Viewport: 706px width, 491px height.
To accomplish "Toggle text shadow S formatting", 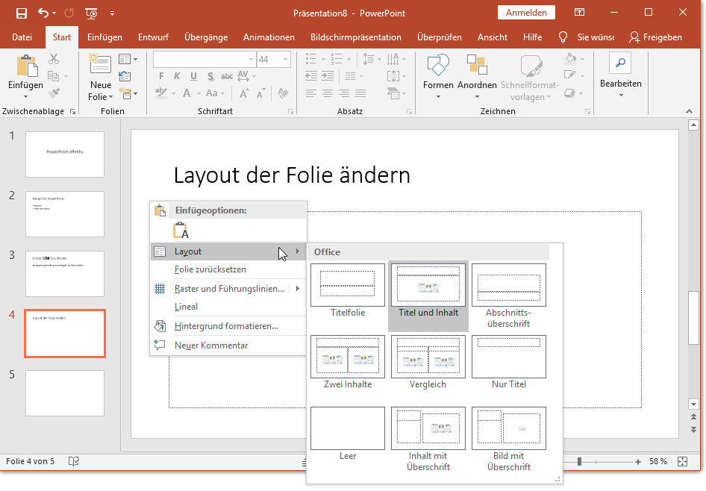I will (210, 76).
